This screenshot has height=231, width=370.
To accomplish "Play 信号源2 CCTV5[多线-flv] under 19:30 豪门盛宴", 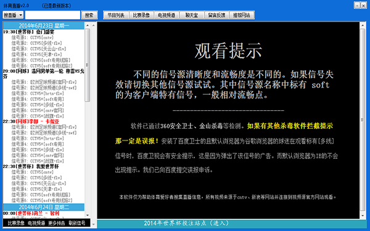I will [x=36, y=43].
